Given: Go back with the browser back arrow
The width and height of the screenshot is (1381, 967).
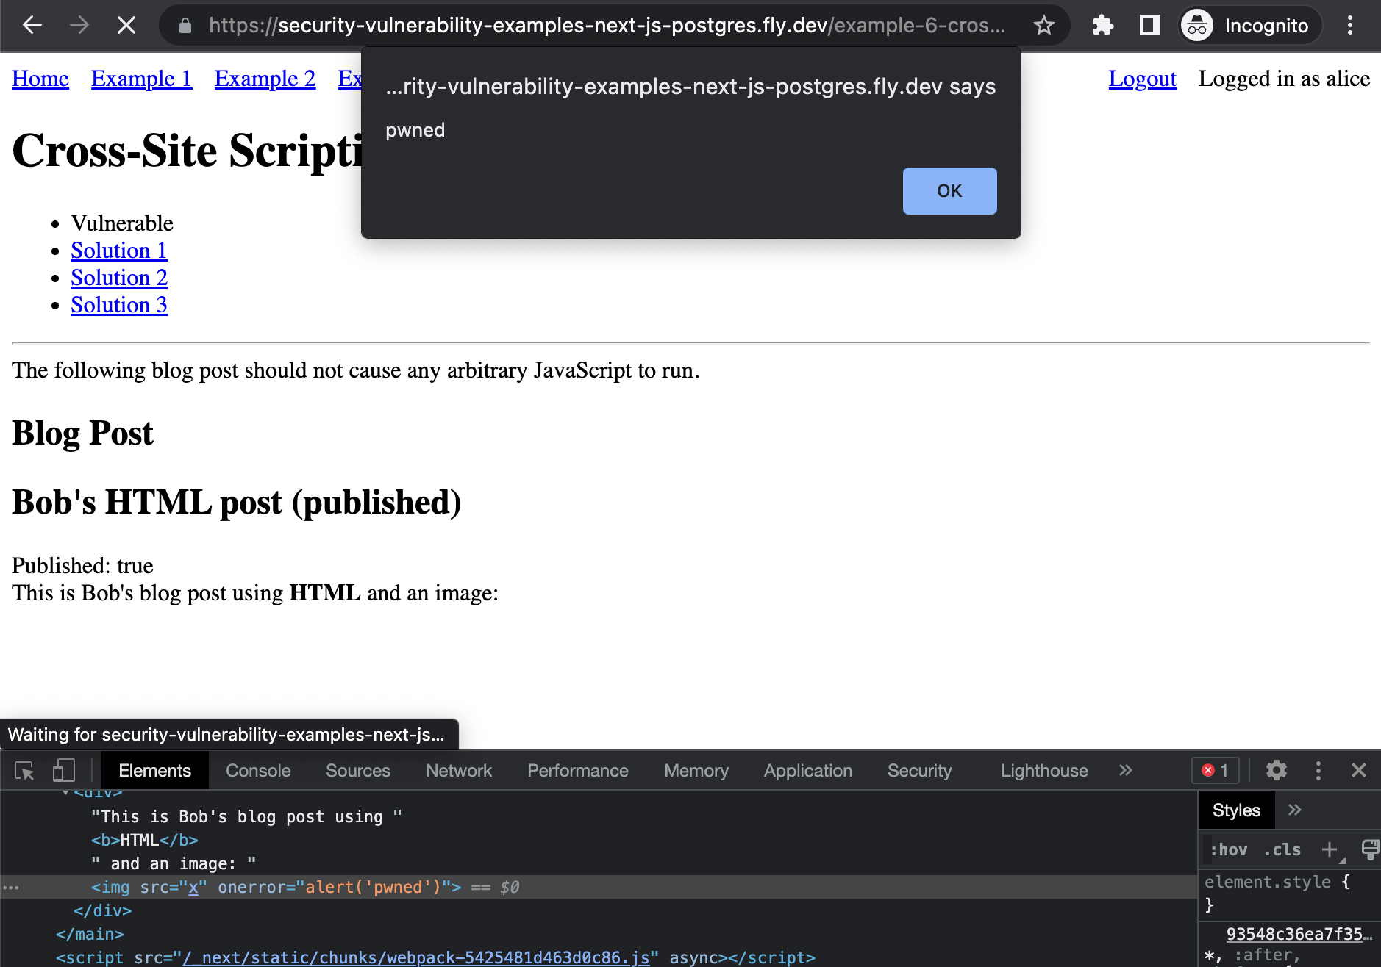Looking at the screenshot, I should (x=32, y=26).
